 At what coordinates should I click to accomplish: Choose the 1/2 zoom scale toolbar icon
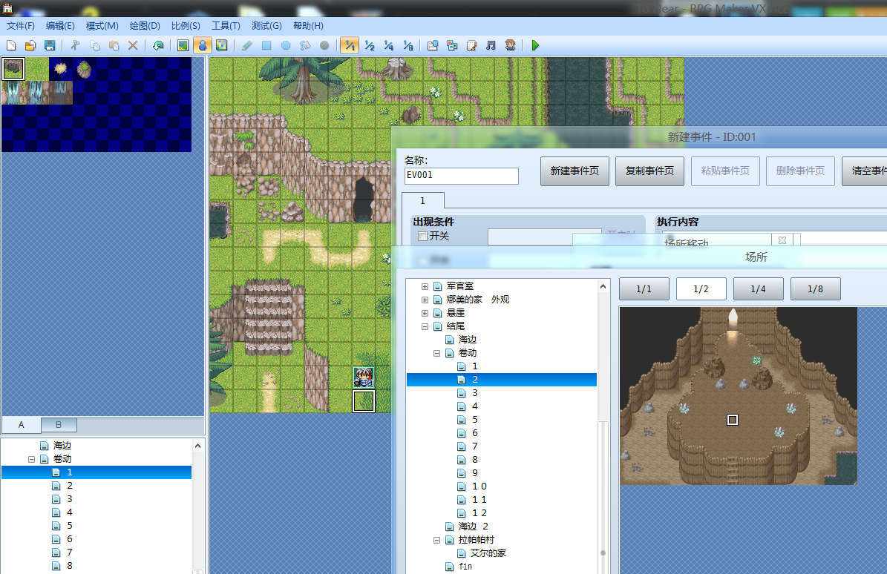(370, 45)
